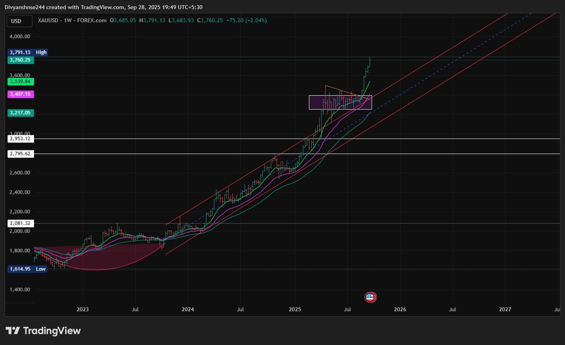Image resolution: width=565 pixels, height=345 pixels.
Task: Click the 2027 time axis label
Action: (505, 309)
